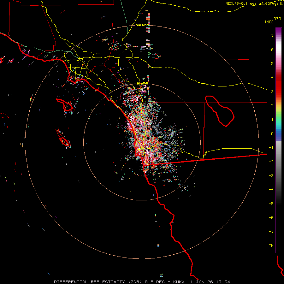
Task: Click the Salton Sea outline on the map
Action: point(220,111)
